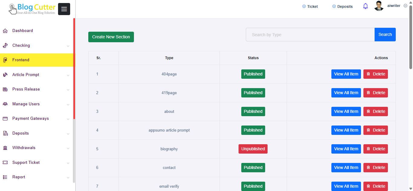Image resolution: width=413 pixels, height=191 pixels.
Task: Click the Support Ticket sidebar icon
Action: coord(5,163)
